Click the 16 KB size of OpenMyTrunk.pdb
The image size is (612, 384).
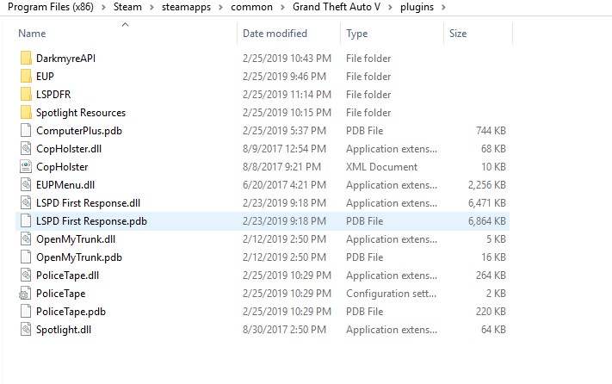coord(493,257)
